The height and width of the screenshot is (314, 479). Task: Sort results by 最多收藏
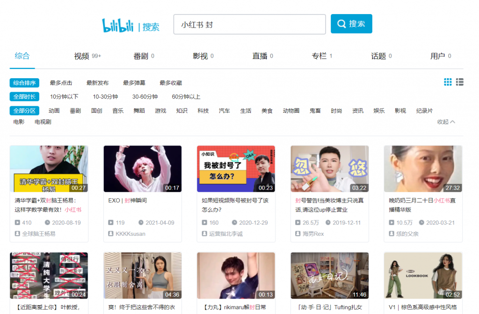tap(171, 83)
